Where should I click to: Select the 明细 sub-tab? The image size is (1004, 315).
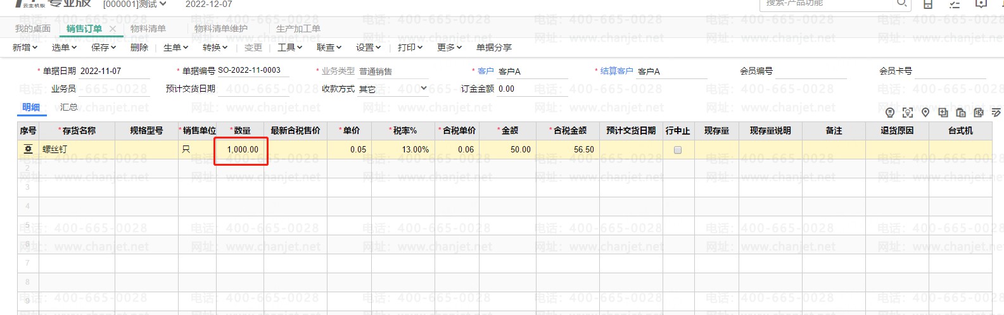(x=31, y=107)
